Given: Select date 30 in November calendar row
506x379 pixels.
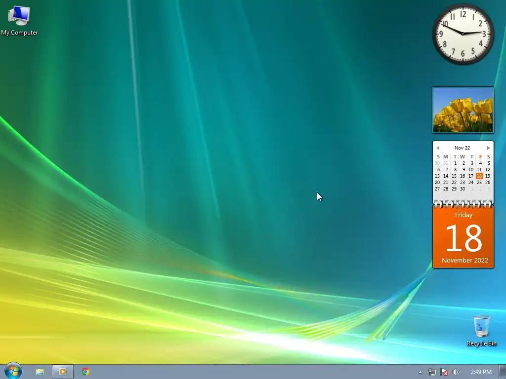Looking at the screenshot, I should (x=463, y=189).
